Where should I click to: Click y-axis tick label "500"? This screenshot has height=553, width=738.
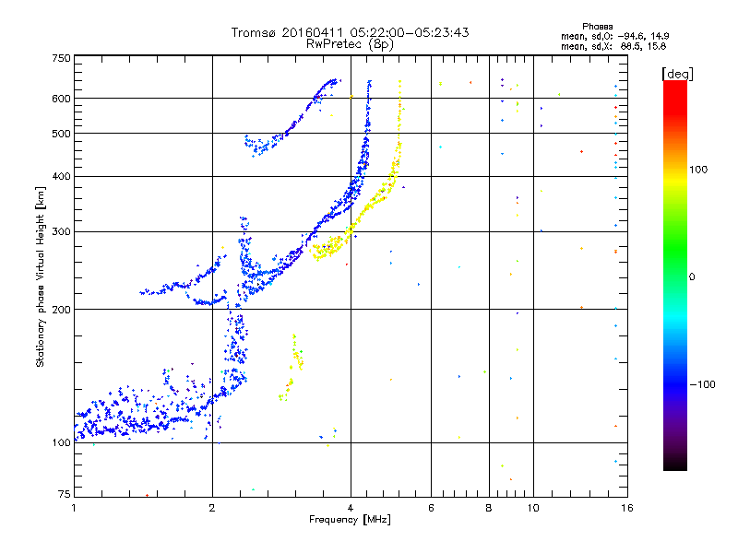61,134
